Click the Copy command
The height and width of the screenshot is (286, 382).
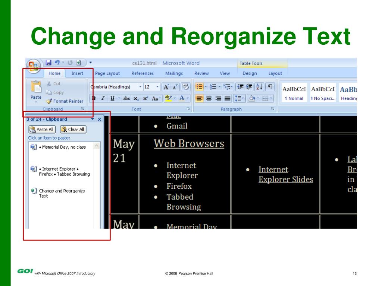coord(55,92)
